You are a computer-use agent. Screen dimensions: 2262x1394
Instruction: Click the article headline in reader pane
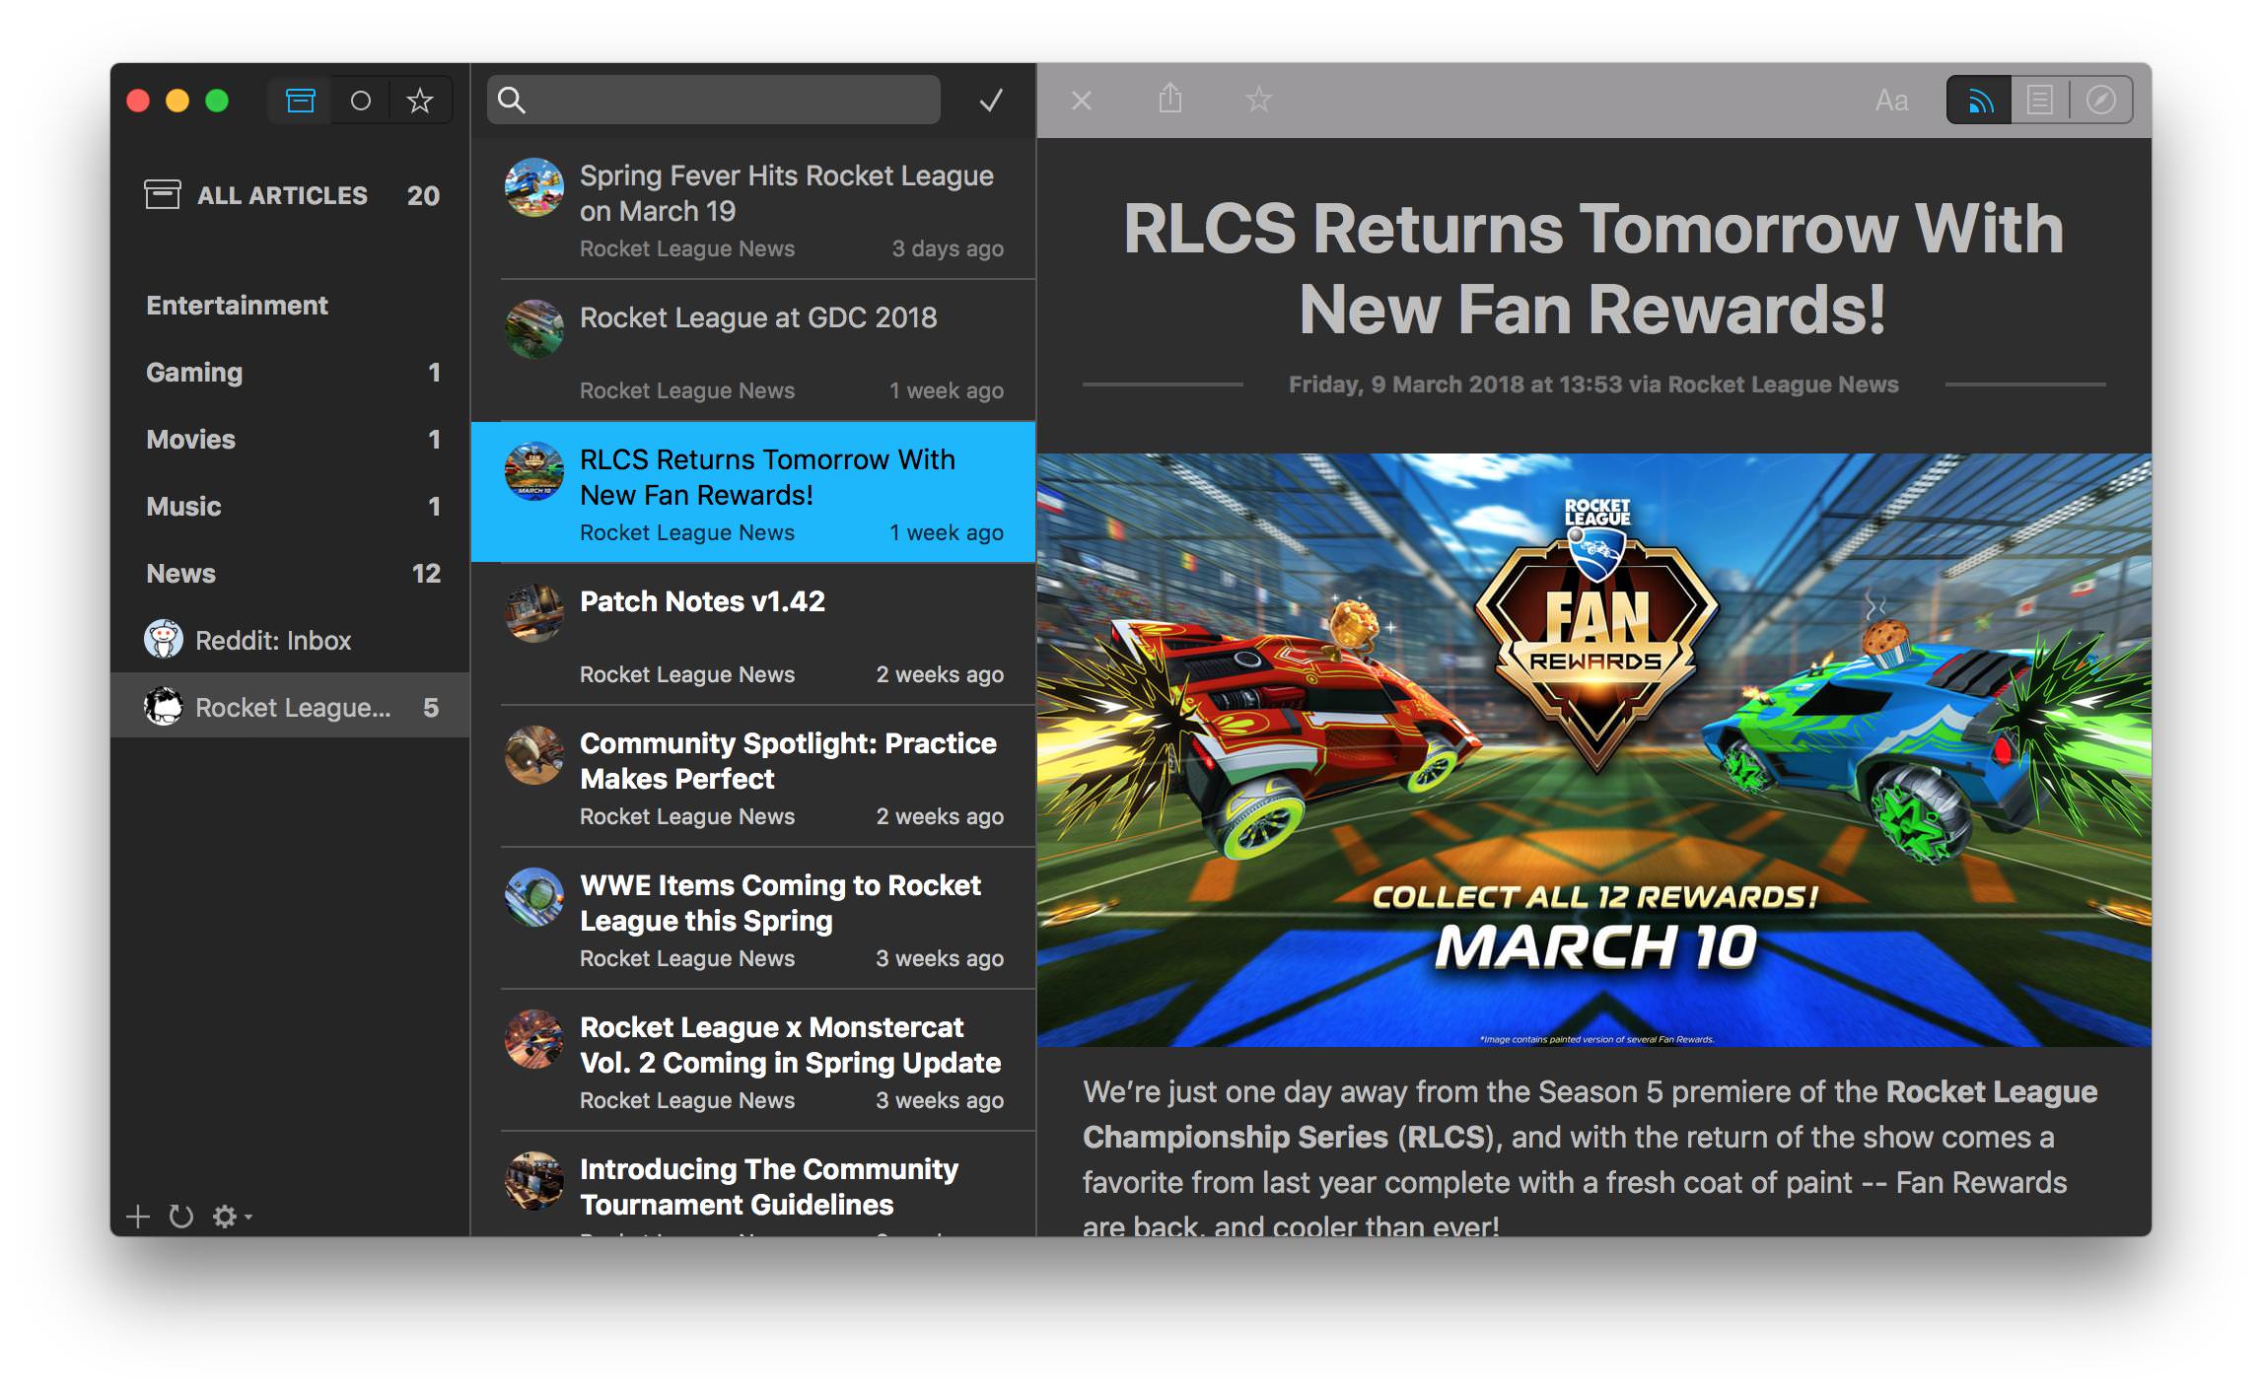point(1593,269)
